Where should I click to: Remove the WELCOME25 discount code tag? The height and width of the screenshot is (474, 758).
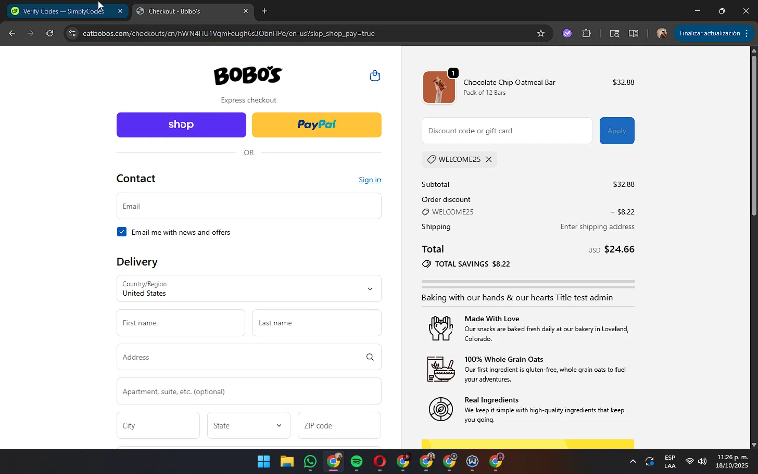point(489,159)
